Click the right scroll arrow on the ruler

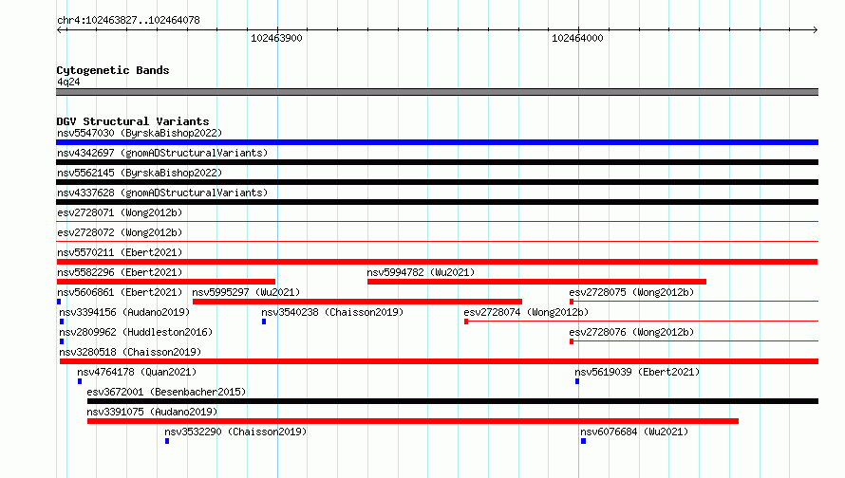815,30
